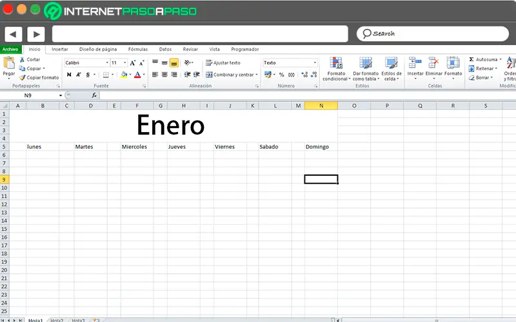Open the Archivo tab
Screen dimensions: 516x322
point(10,50)
